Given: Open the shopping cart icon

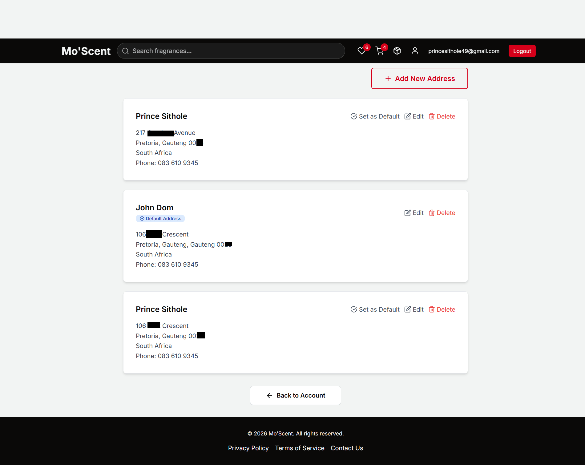Looking at the screenshot, I should 379,51.
